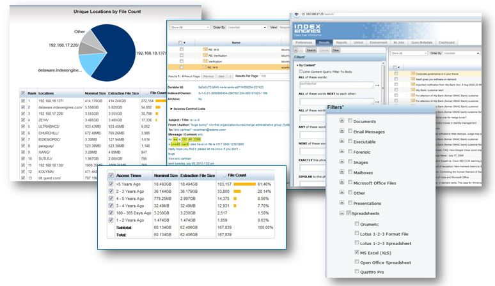The height and width of the screenshot is (286, 495).
Task: Open Order By dropdown in Index Engines window
Action: 462,53
